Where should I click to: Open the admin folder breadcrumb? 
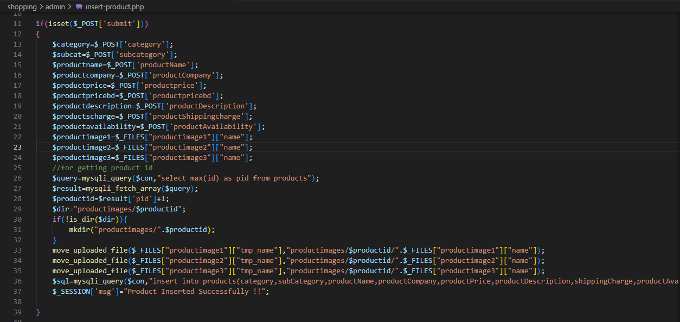pyautogui.click(x=55, y=7)
